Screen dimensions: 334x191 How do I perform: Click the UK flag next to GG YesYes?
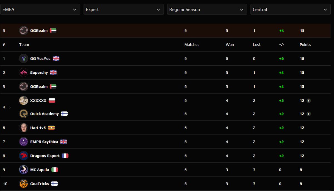(56, 58)
